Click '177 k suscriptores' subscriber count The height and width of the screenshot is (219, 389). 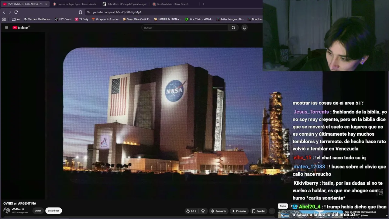pos(20,213)
